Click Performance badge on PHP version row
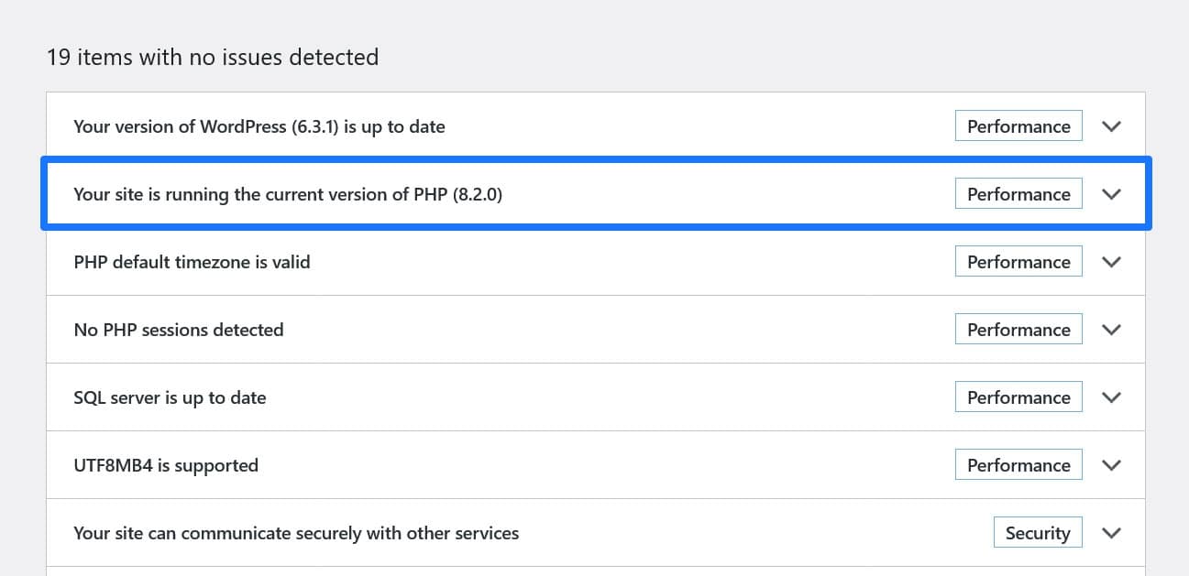Screen dimensions: 1189x576 tap(1018, 194)
